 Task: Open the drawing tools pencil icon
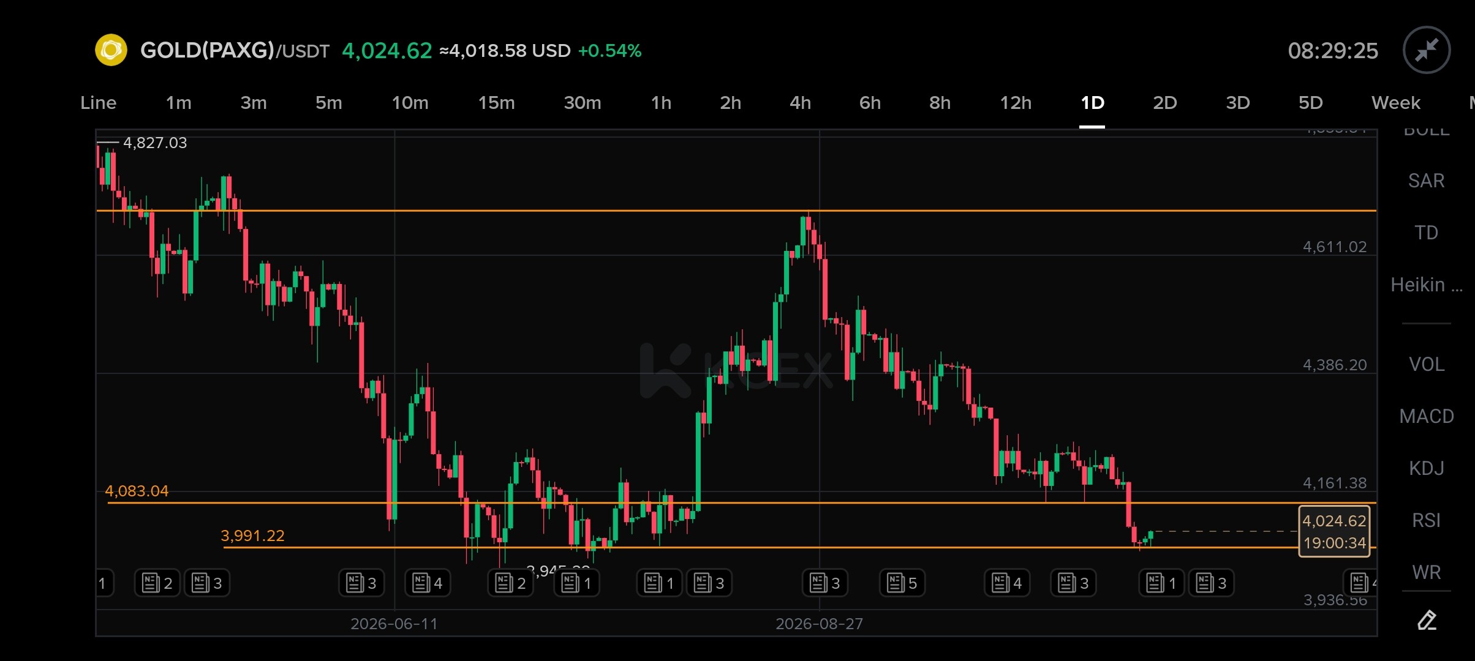1427,620
